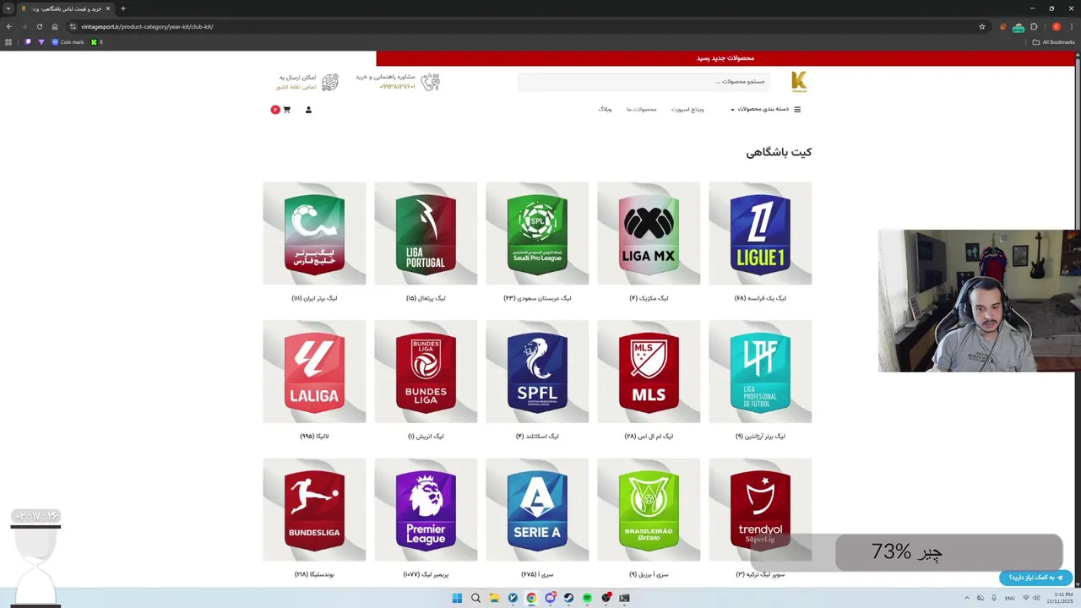1081x608 pixels.
Task: Click the 'بوندسلیگا' category label
Action: 314,574
